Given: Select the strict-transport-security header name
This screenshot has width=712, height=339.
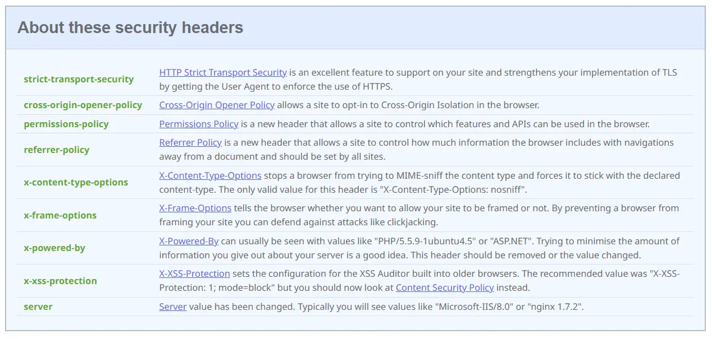Looking at the screenshot, I should 79,80.
